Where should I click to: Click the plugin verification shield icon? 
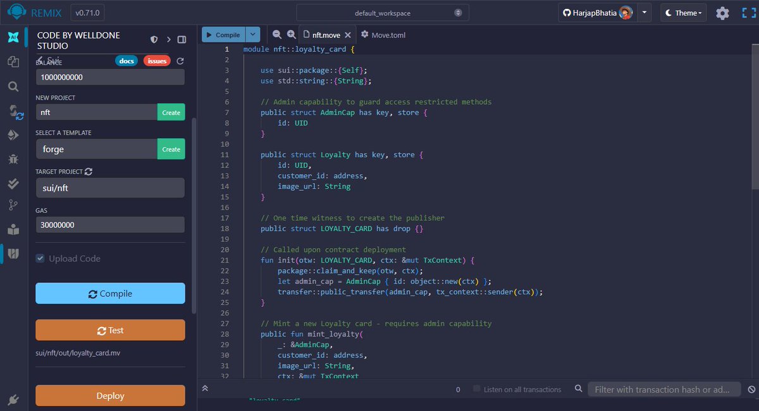pos(154,40)
